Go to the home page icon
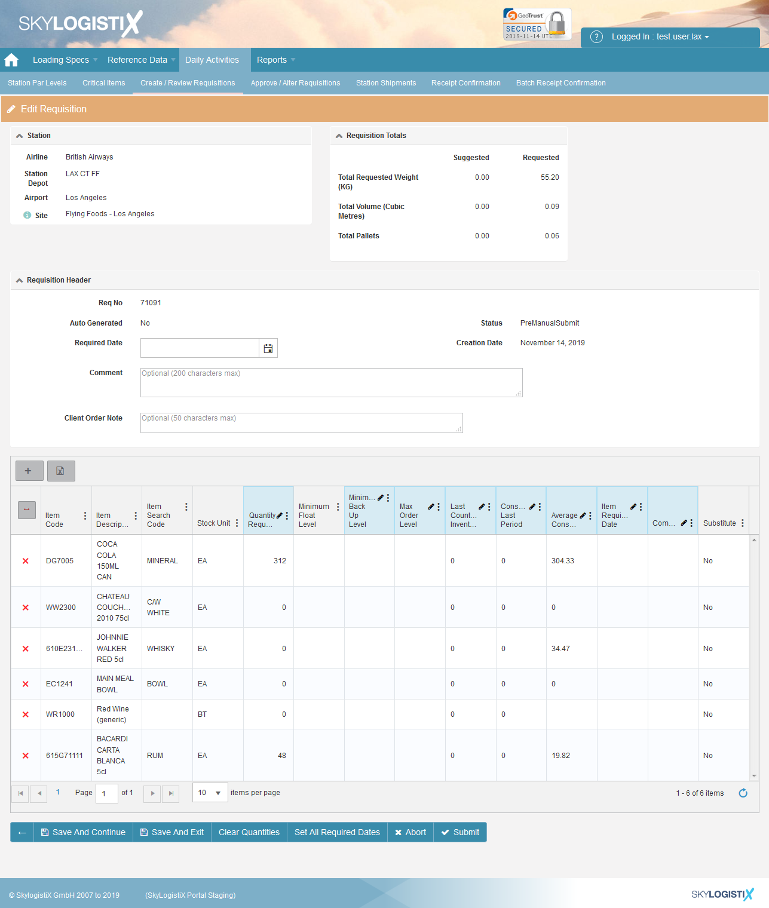The width and height of the screenshot is (769, 908). pos(11,60)
